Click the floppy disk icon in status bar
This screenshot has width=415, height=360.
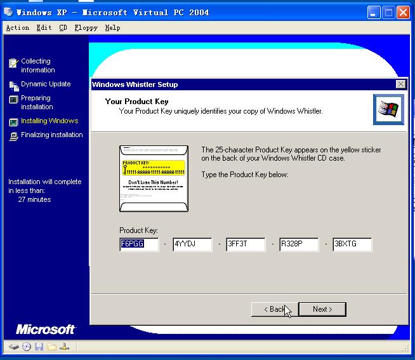tap(39, 347)
